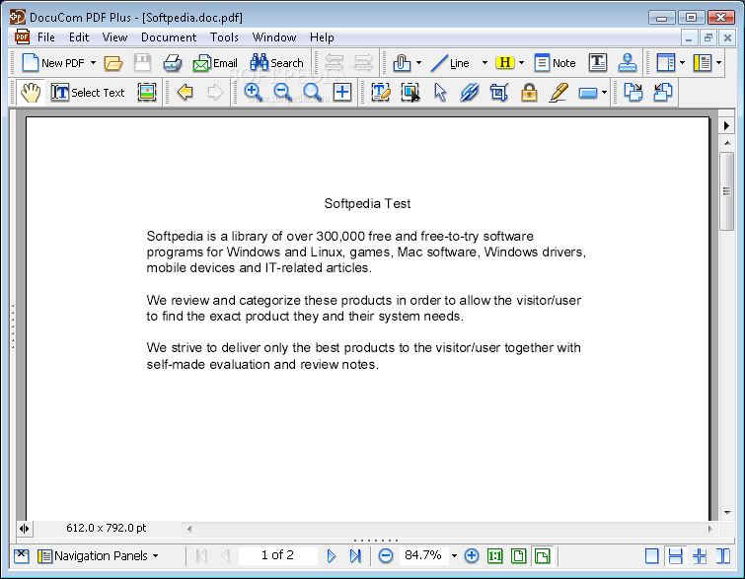
Task: Click the horizontal scrollbar track
Action: (450, 528)
